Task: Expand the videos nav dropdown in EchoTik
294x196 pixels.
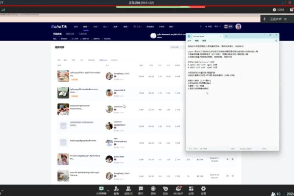Action: 125,26
